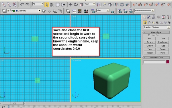Switch to the Modify panel tab
Screen dimensions: 172x108
point(149,17)
